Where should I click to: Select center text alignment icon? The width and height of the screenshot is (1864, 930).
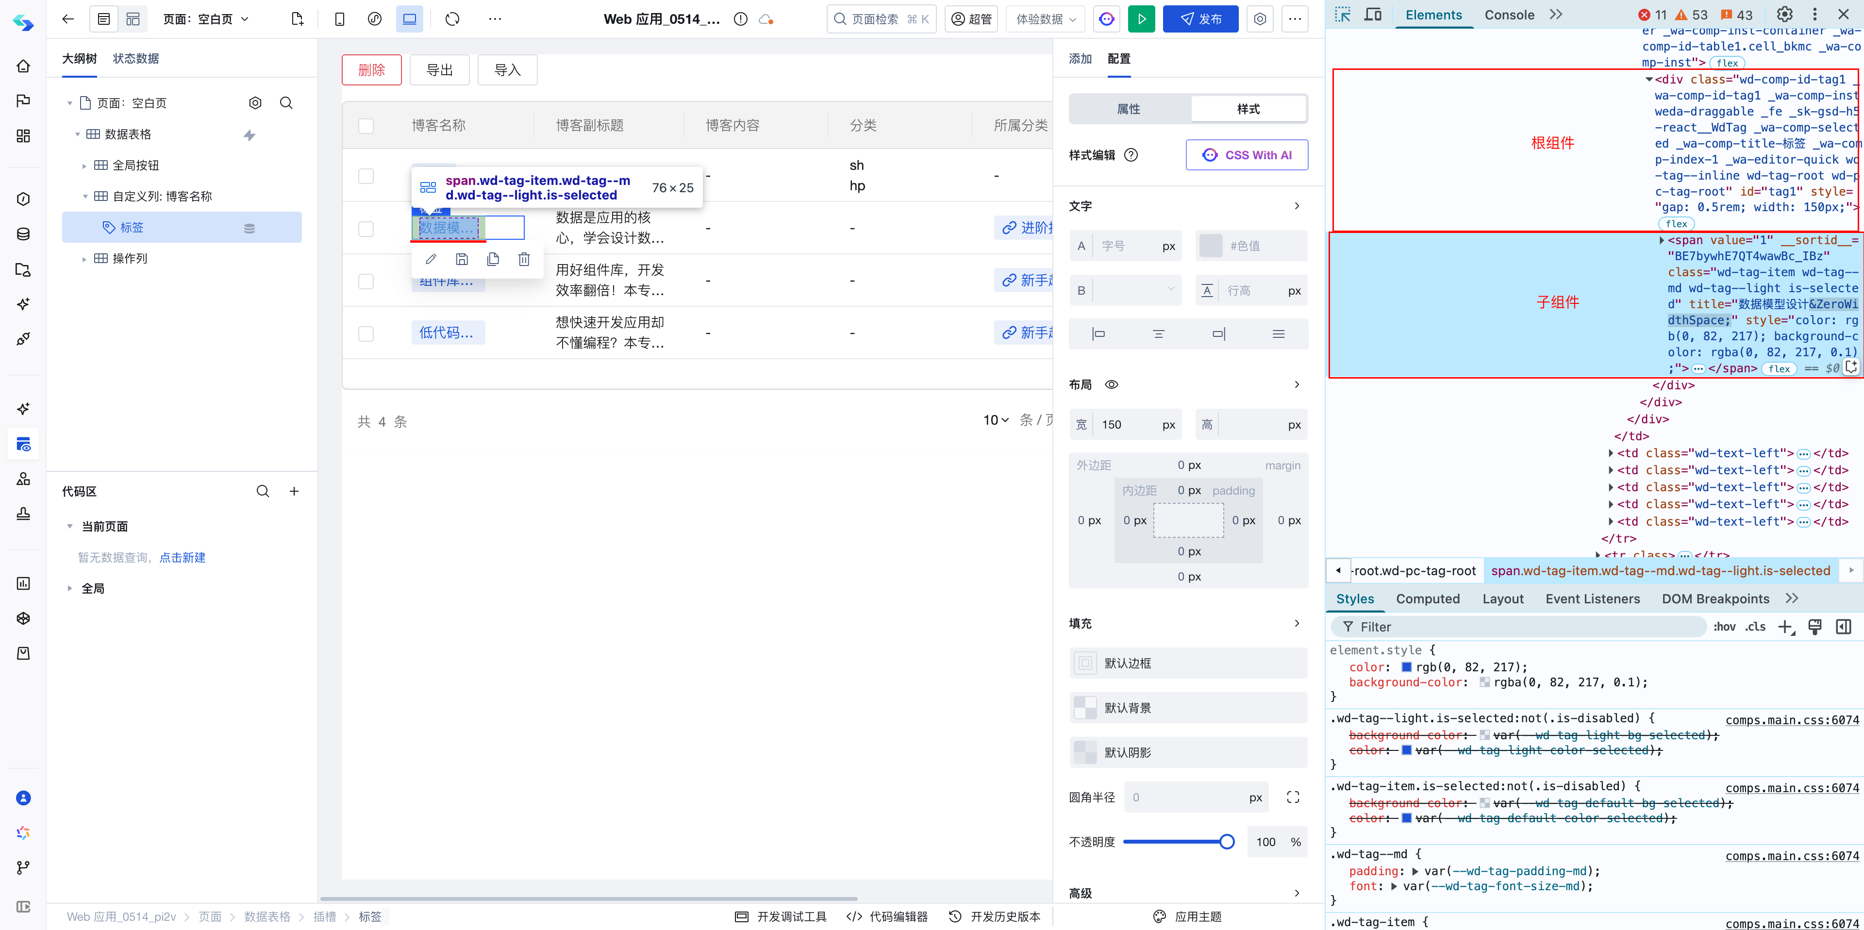tap(1159, 333)
